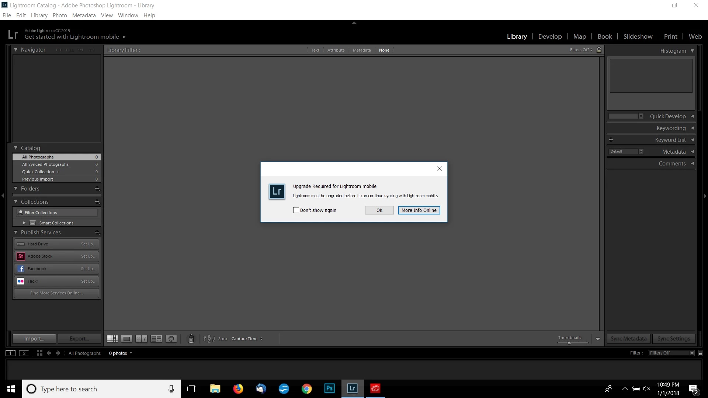Open Compare view (X|Y) icon
This screenshot has width=708, height=398.
point(141,339)
